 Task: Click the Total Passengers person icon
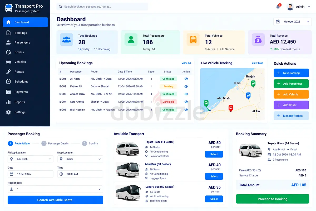pos(131,40)
